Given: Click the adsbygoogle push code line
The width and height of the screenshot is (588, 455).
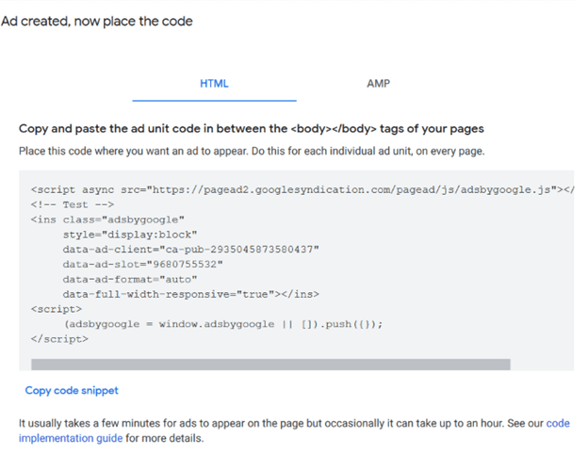Looking at the screenshot, I should tap(223, 324).
